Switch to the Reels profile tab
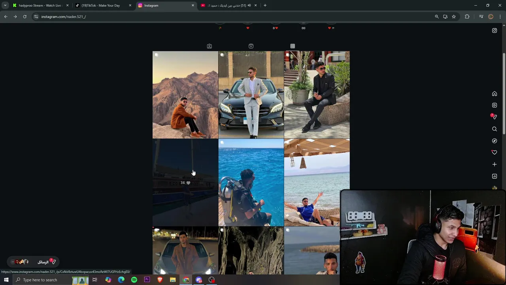 click(251, 46)
